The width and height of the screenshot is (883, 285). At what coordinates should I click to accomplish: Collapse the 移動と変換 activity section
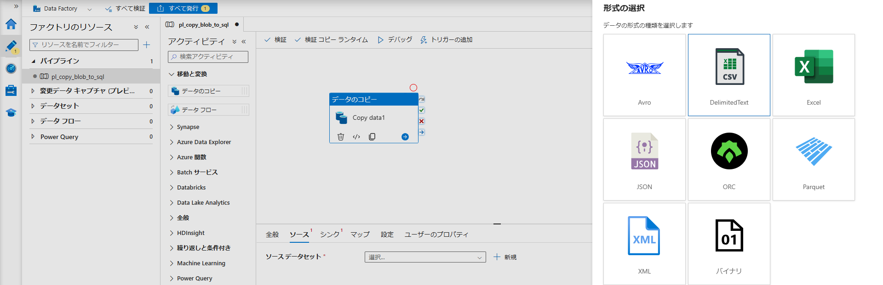(x=172, y=74)
